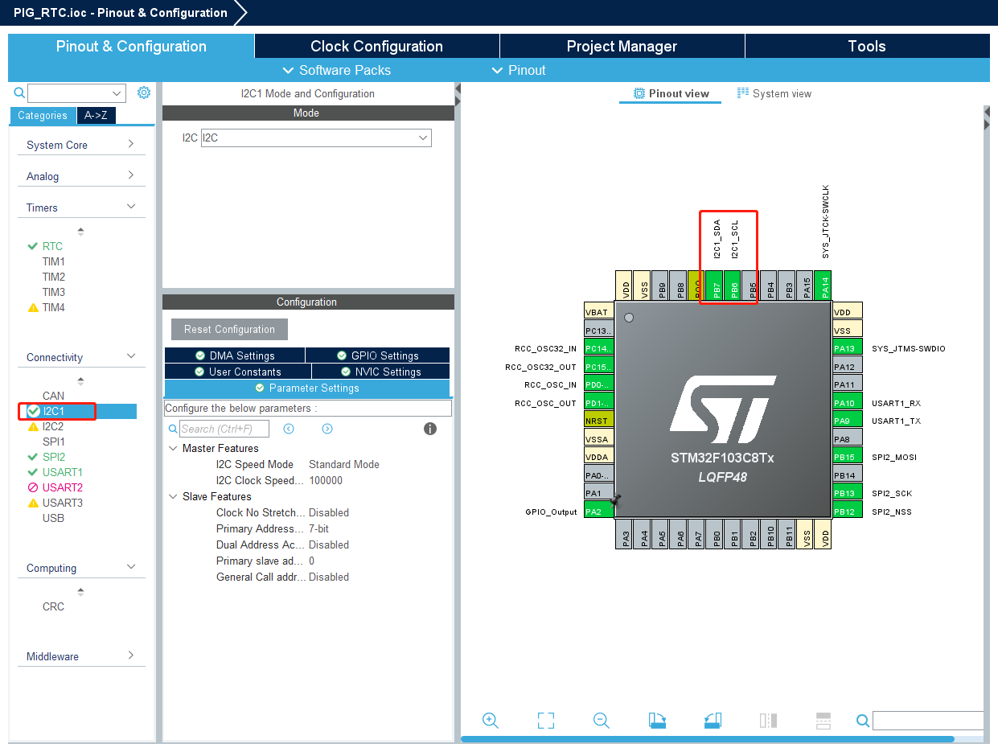998x752 pixels.
Task: Click the horizontal scrollbar under pinout
Action: [708, 738]
